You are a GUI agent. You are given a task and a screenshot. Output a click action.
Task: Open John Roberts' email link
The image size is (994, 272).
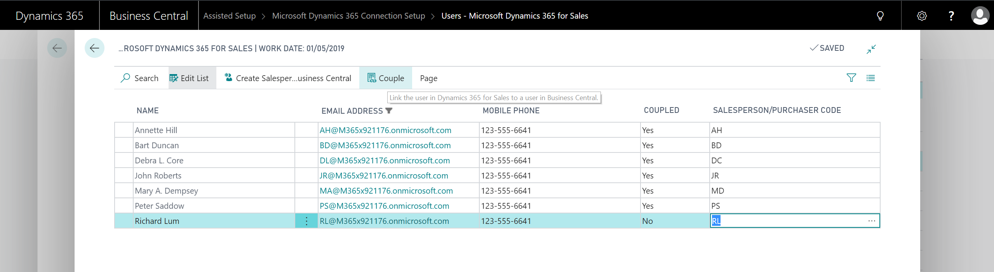pos(384,176)
